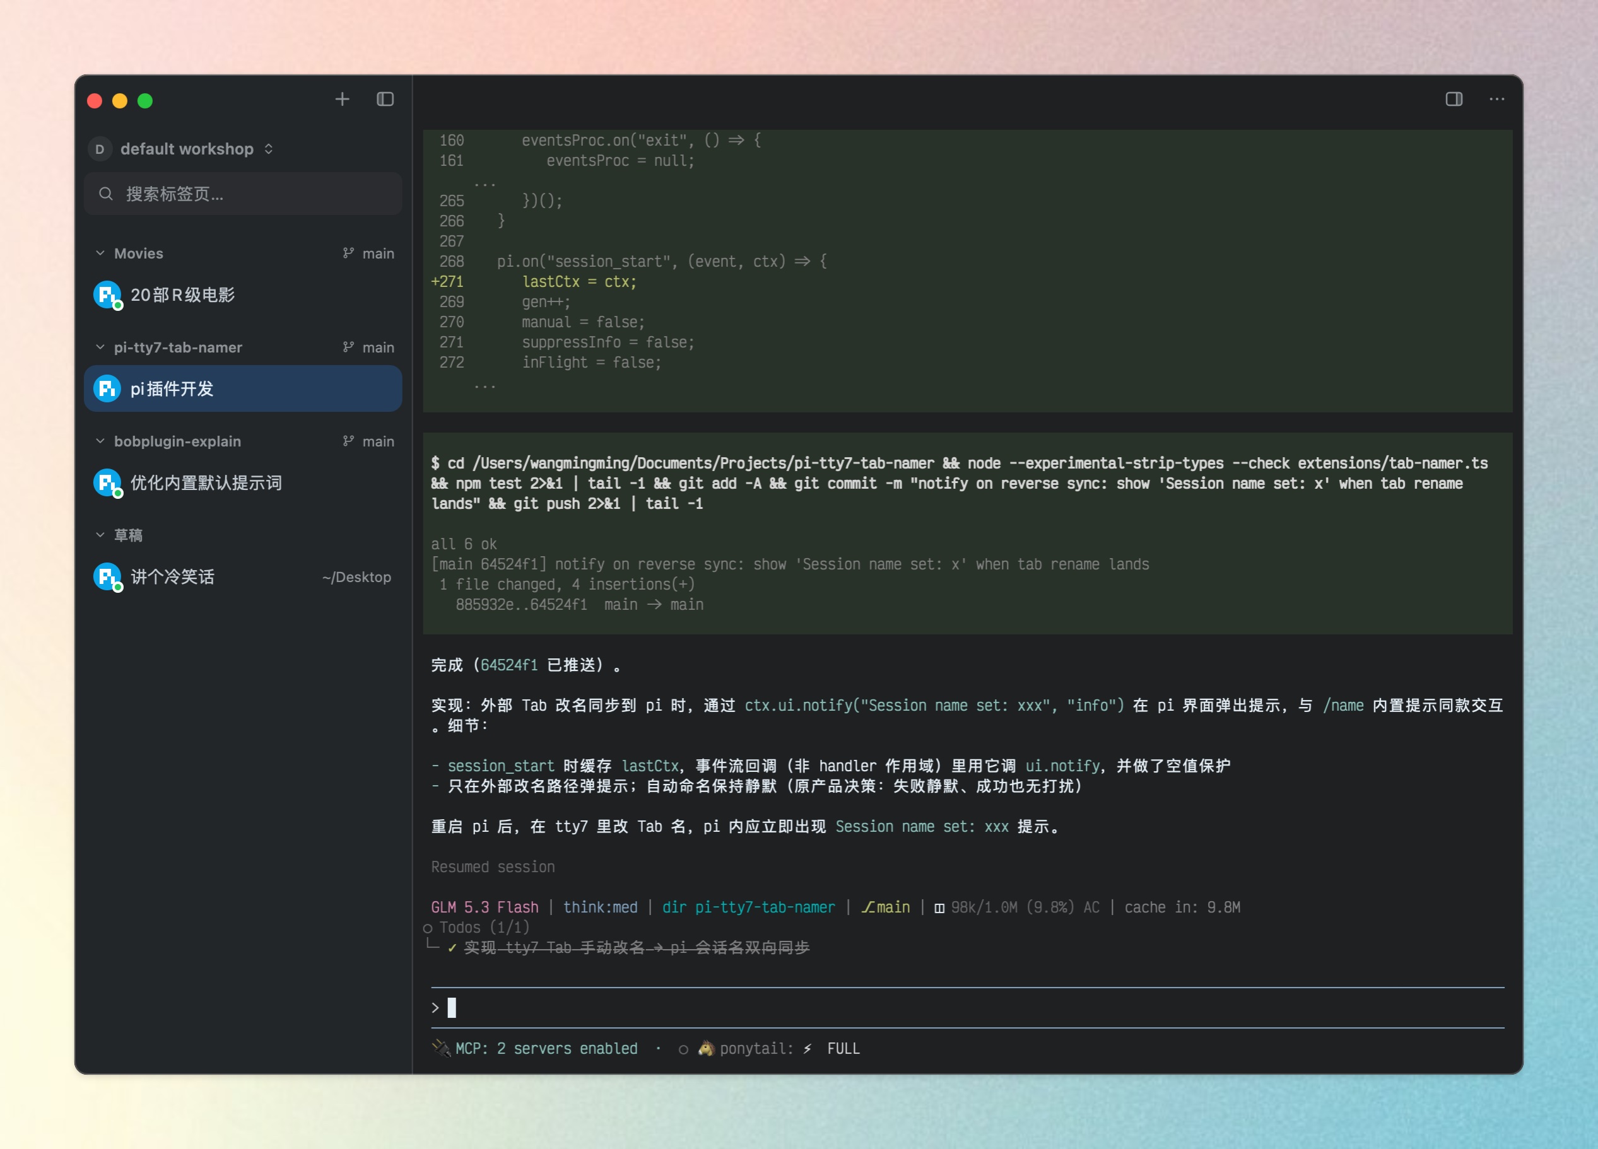The image size is (1598, 1149).
Task: Click the ~/Desktop path label
Action: 356,577
